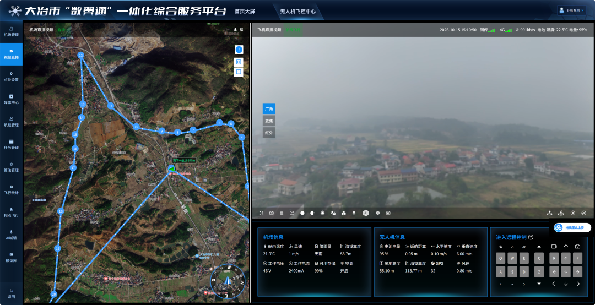
Task: Switch the camera to 广角 mode
Action: click(269, 109)
